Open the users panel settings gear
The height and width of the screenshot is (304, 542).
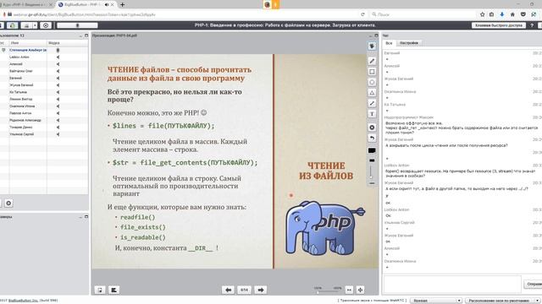8,204
